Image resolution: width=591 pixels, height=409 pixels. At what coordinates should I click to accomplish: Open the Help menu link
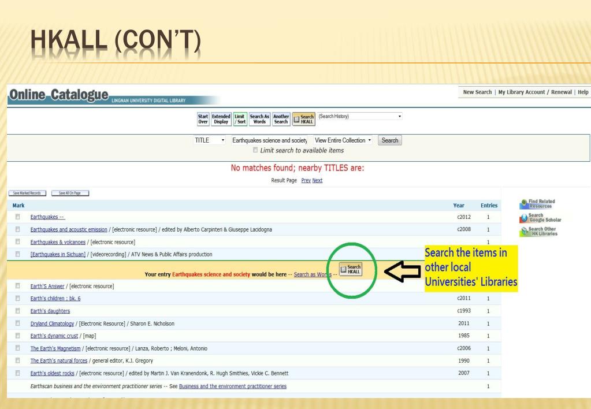(x=583, y=92)
